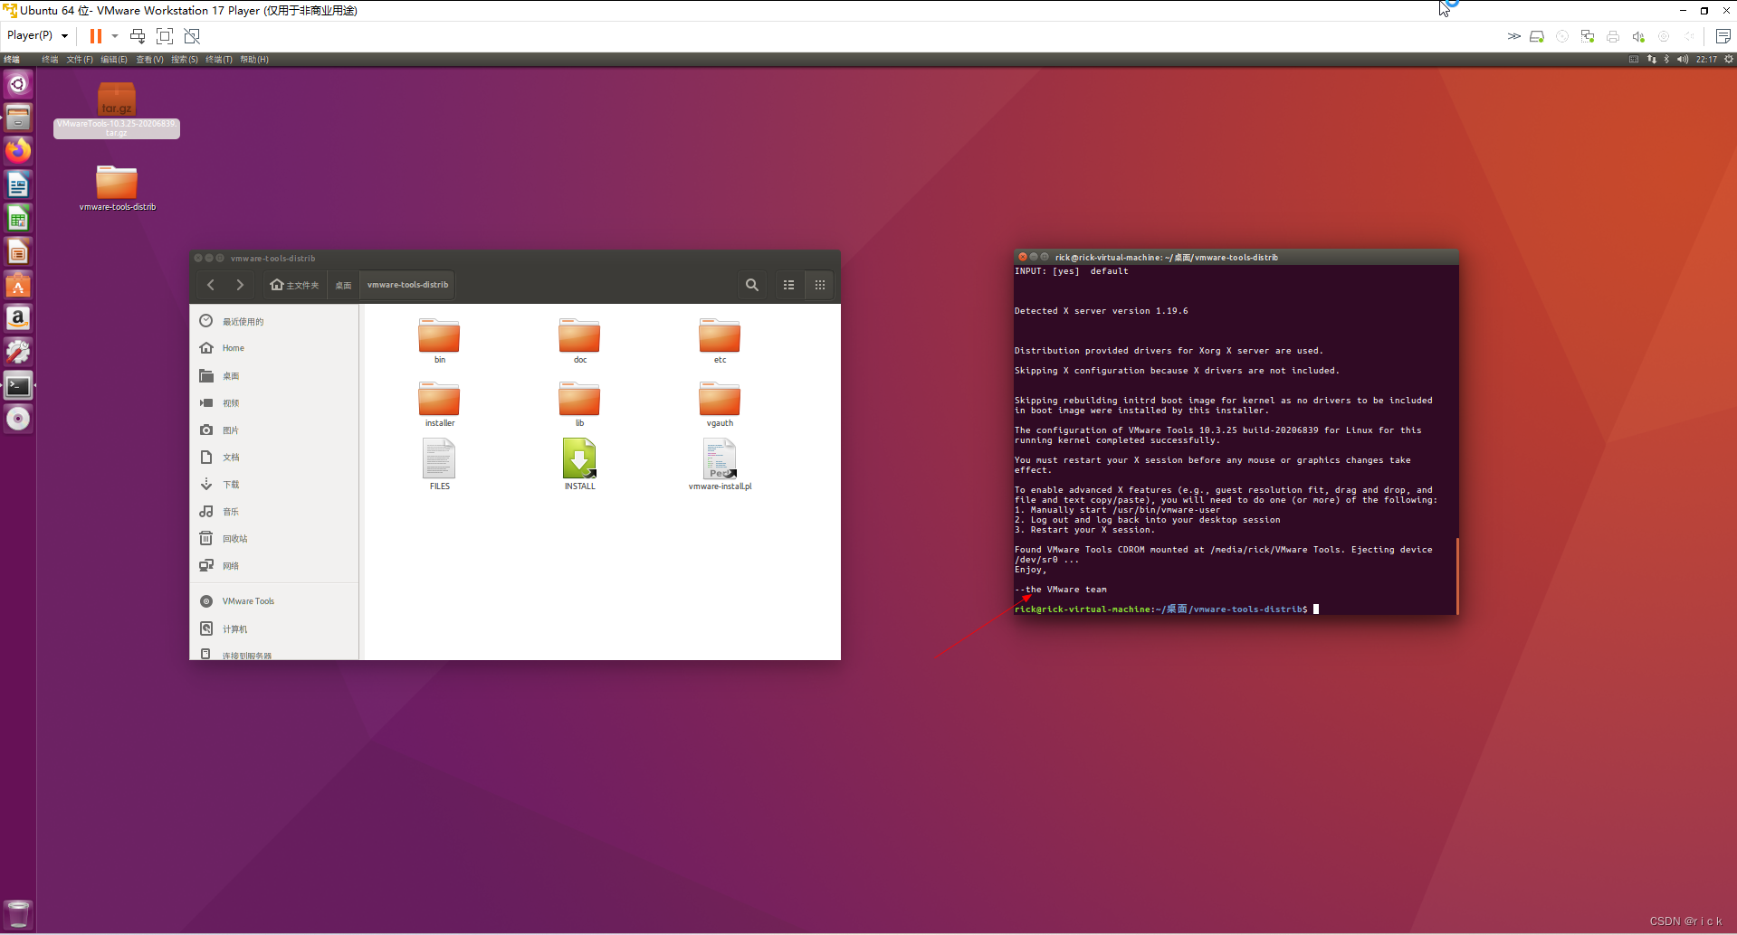Switch file manager to grid view
This screenshot has height=935, width=1737.
(819, 284)
